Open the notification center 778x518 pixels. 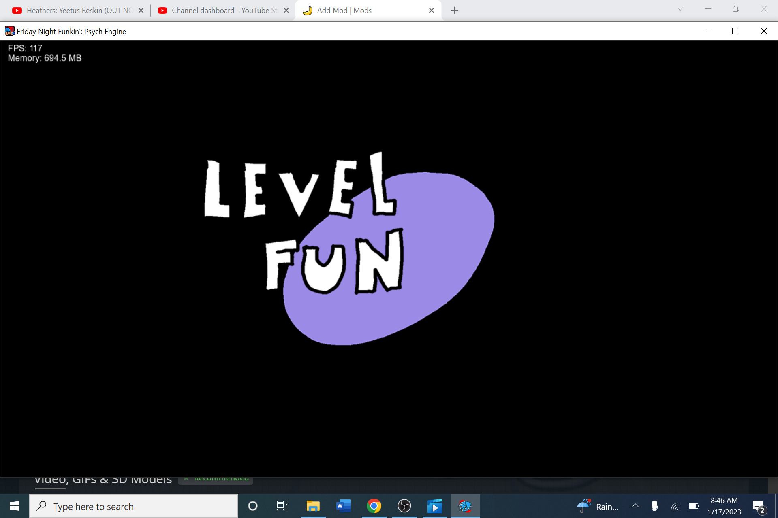[759, 507]
